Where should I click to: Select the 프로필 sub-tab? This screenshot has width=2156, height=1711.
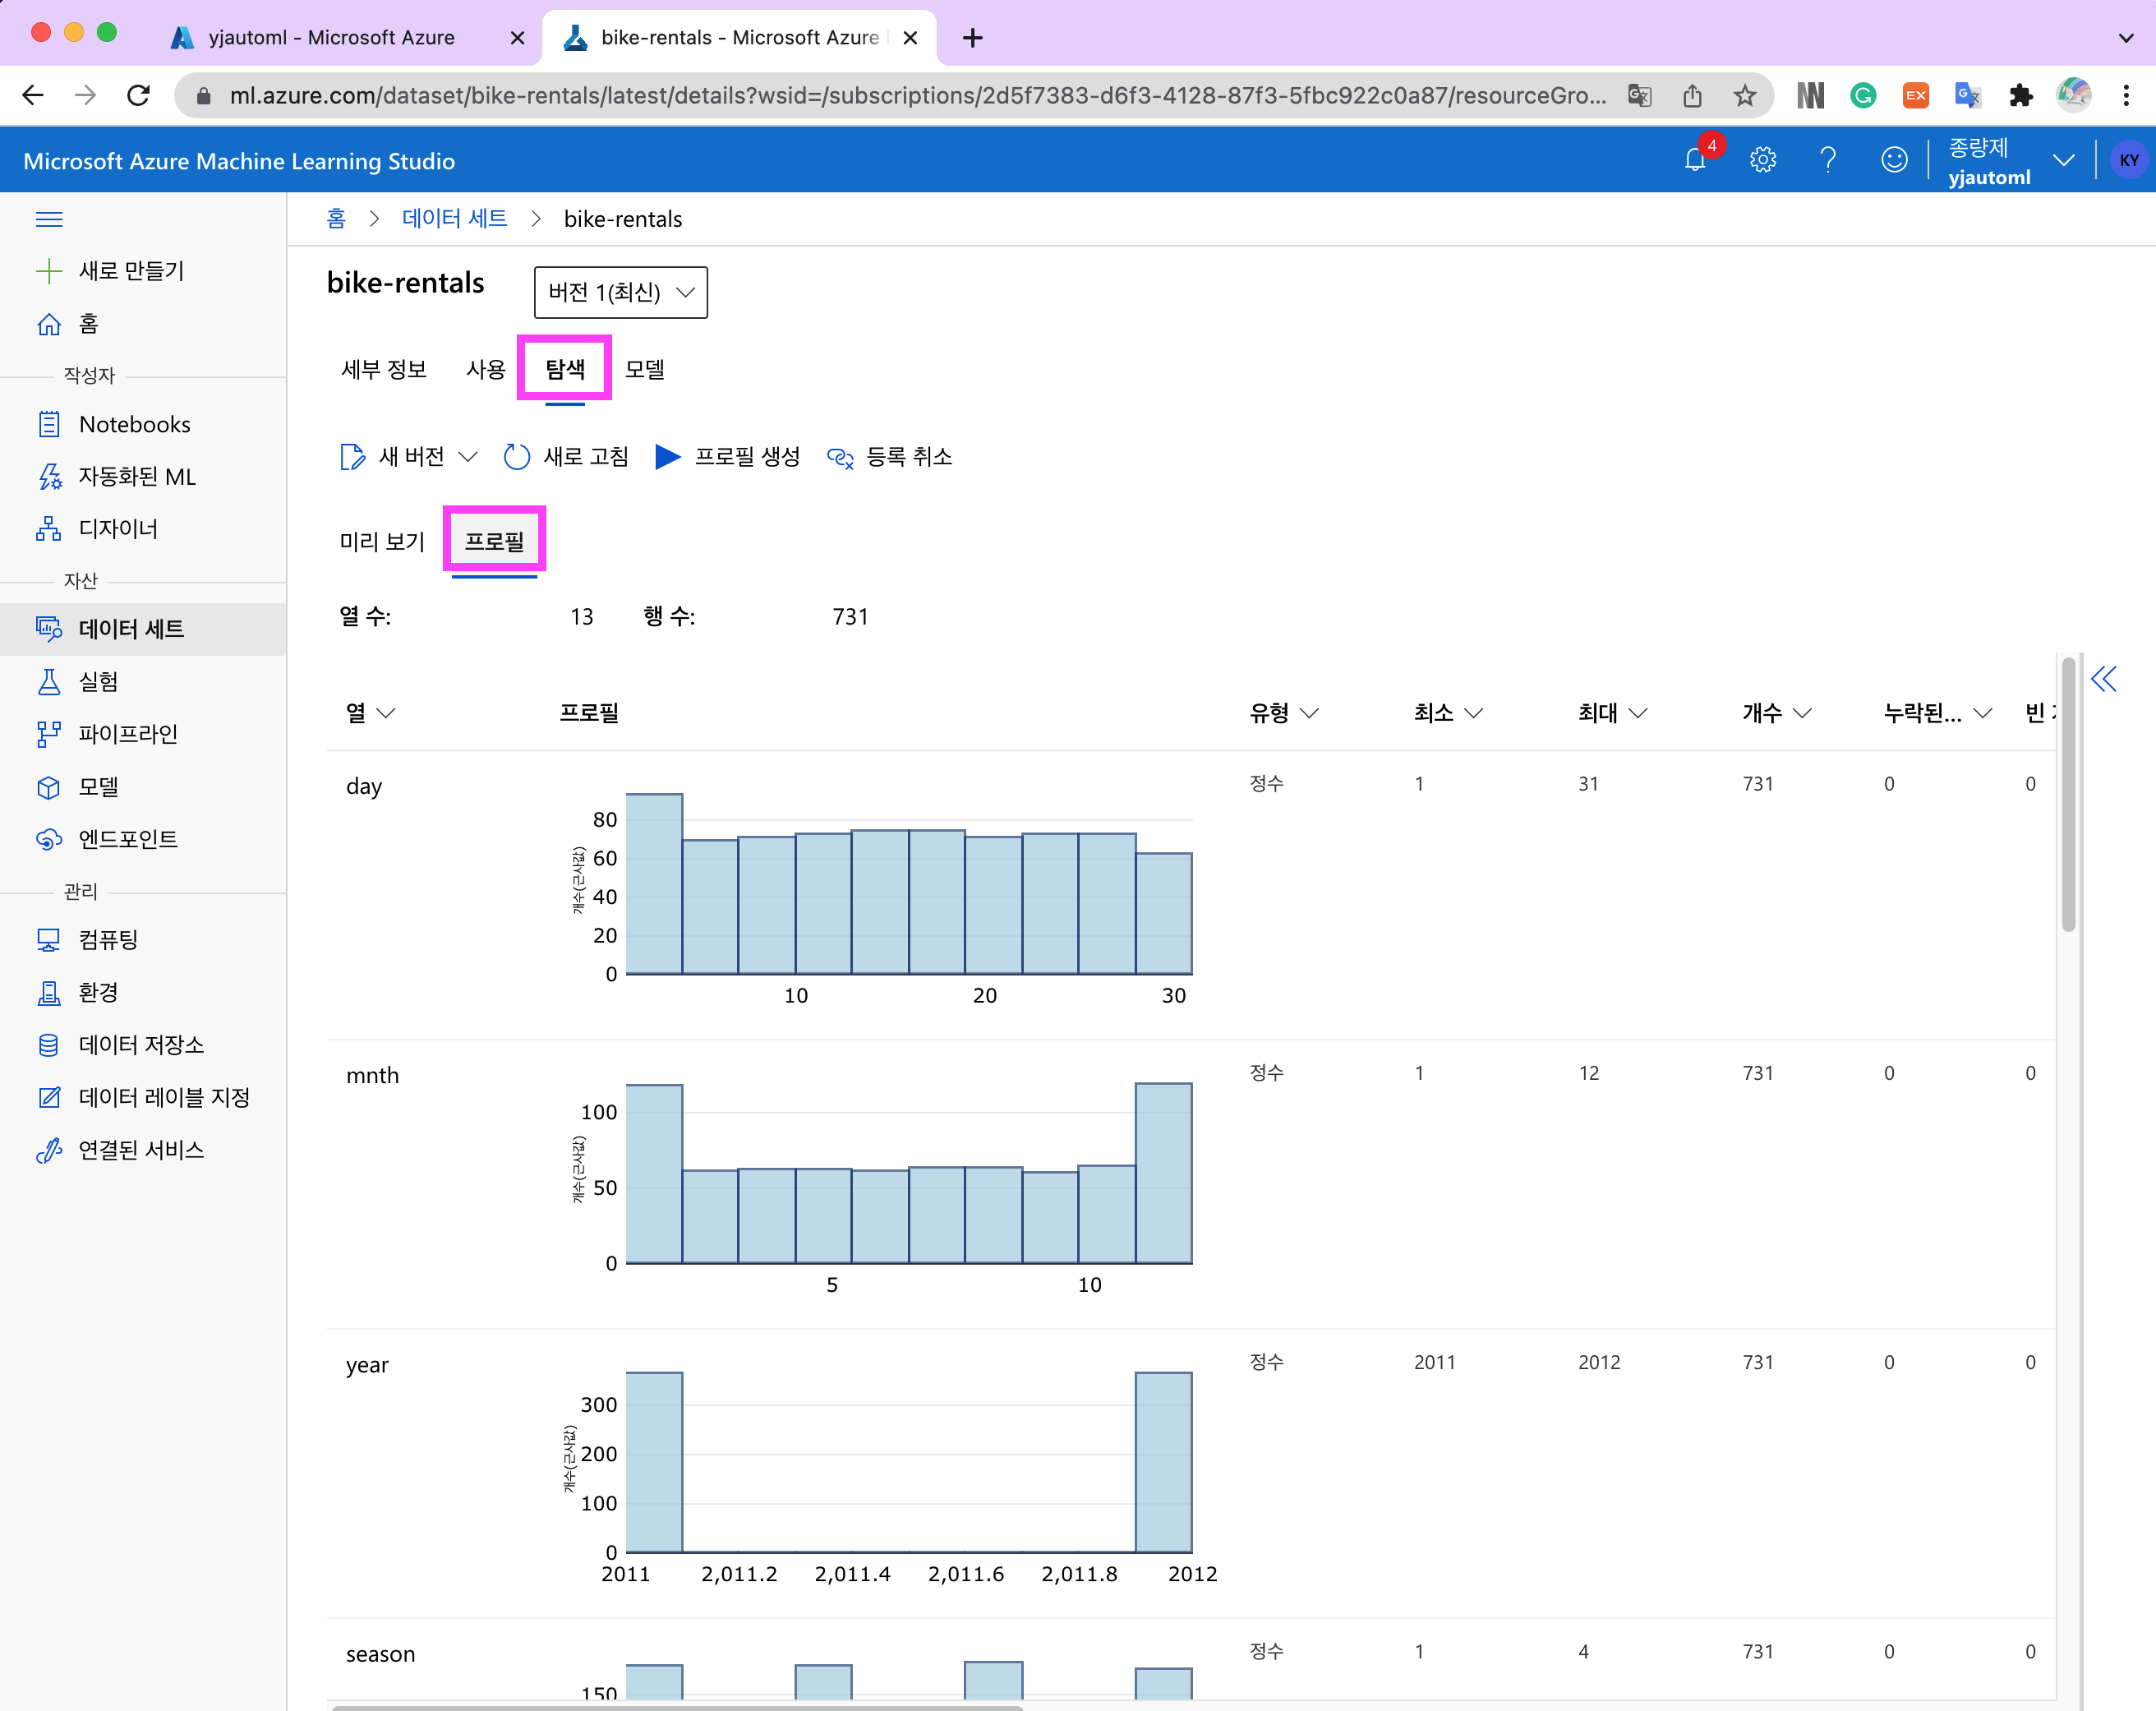[x=494, y=542]
